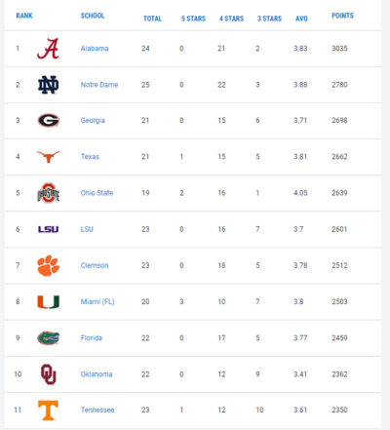
Task: Open the Notre Dame school link
Action: pos(99,85)
